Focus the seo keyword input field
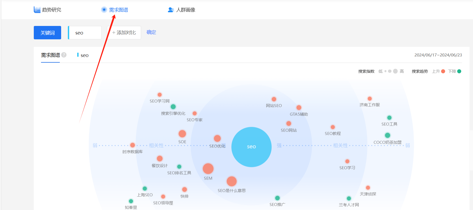 [x=85, y=33]
